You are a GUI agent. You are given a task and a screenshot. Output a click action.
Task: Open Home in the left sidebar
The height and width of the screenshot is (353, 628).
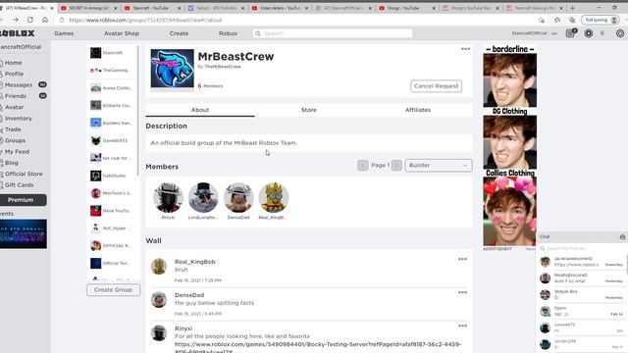[x=13, y=63]
